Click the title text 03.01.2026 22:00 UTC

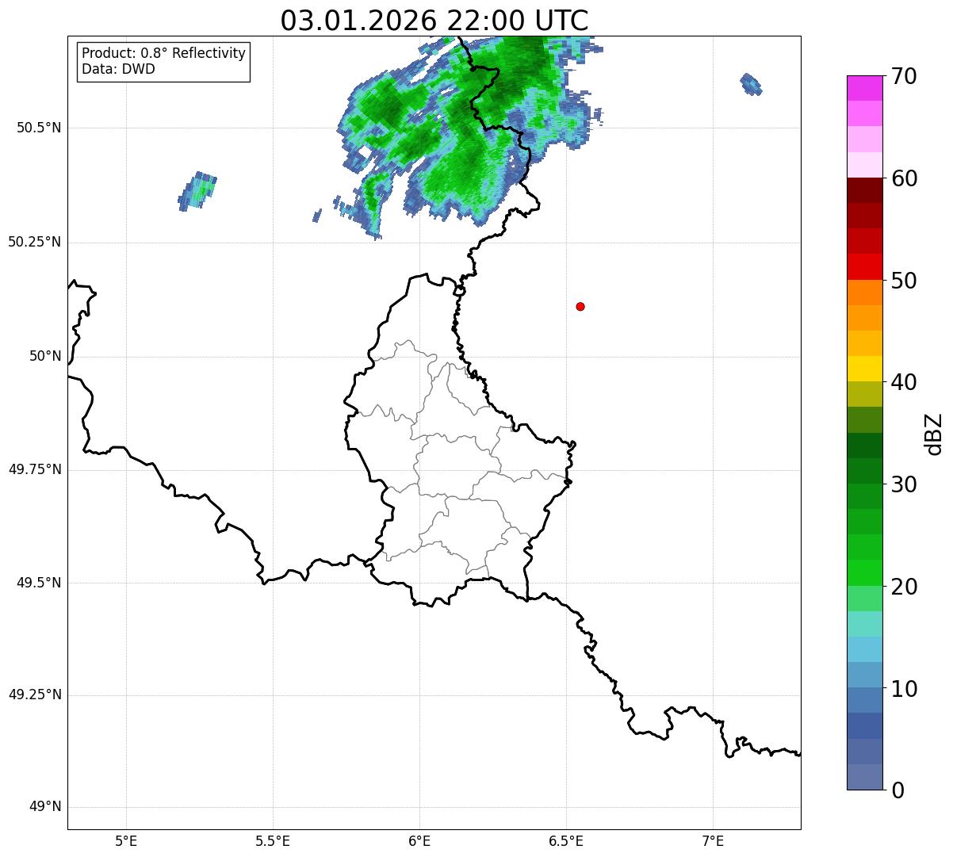click(434, 21)
